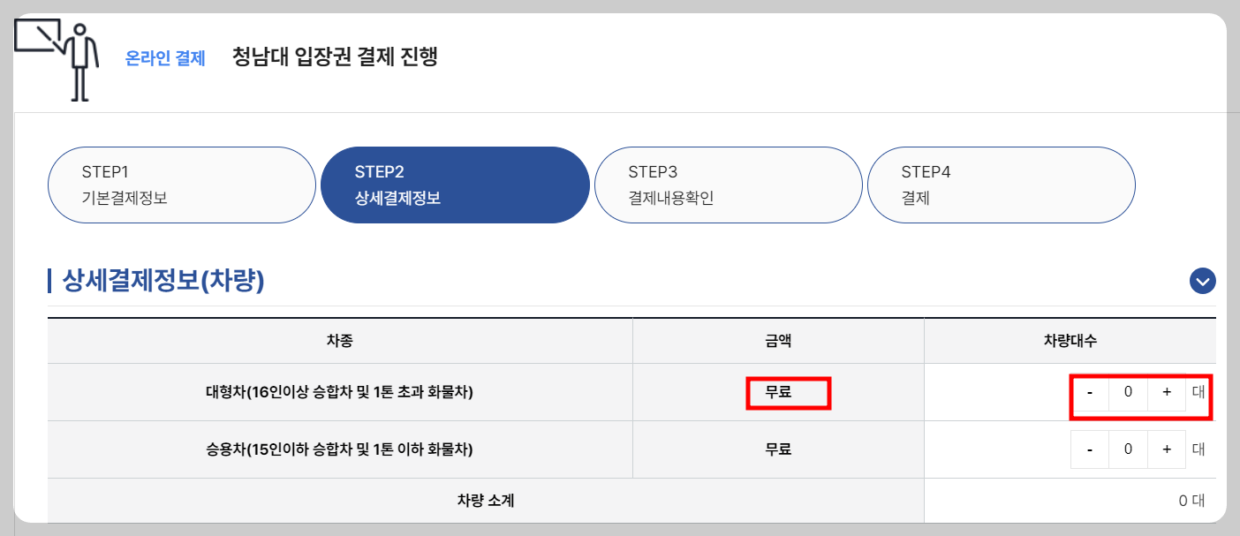Decrease 대형차 vehicle count with minus button
Screen dimensions: 1240x536
(1089, 392)
